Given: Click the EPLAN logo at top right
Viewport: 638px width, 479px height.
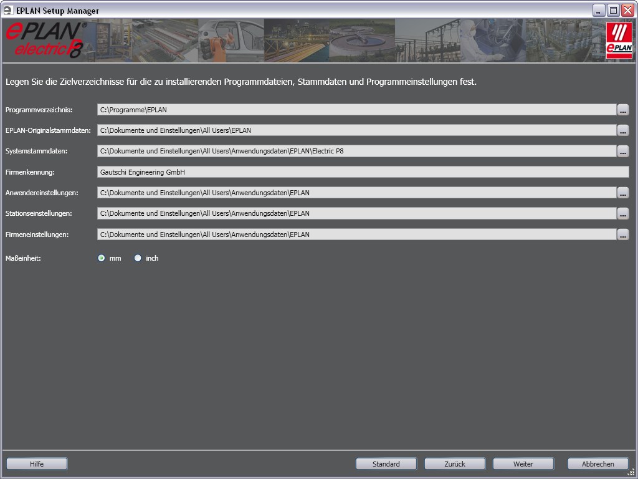Looking at the screenshot, I should click(619, 41).
